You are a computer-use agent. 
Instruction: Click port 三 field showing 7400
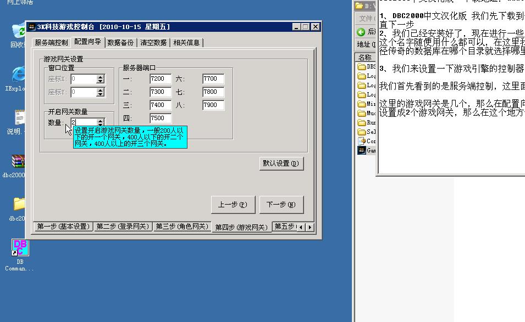[x=161, y=105]
